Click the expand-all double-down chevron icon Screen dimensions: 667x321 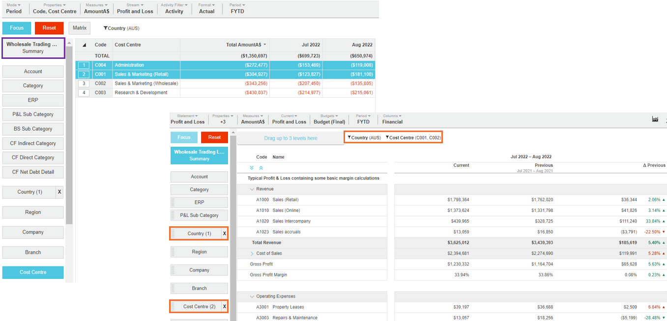tap(252, 168)
